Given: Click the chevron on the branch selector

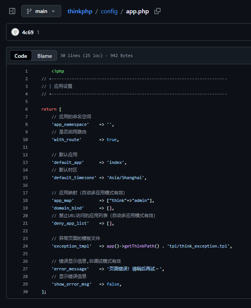Looking at the screenshot, I should tap(52, 11).
